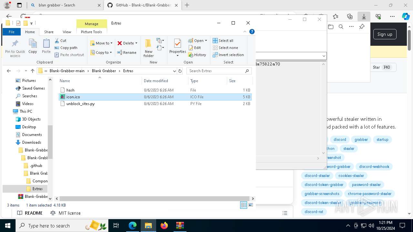Switch to large icons view layout

point(251,205)
